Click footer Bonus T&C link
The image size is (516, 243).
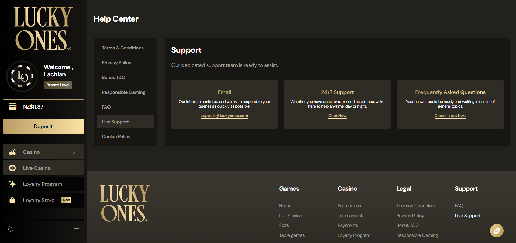(x=407, y=225)
